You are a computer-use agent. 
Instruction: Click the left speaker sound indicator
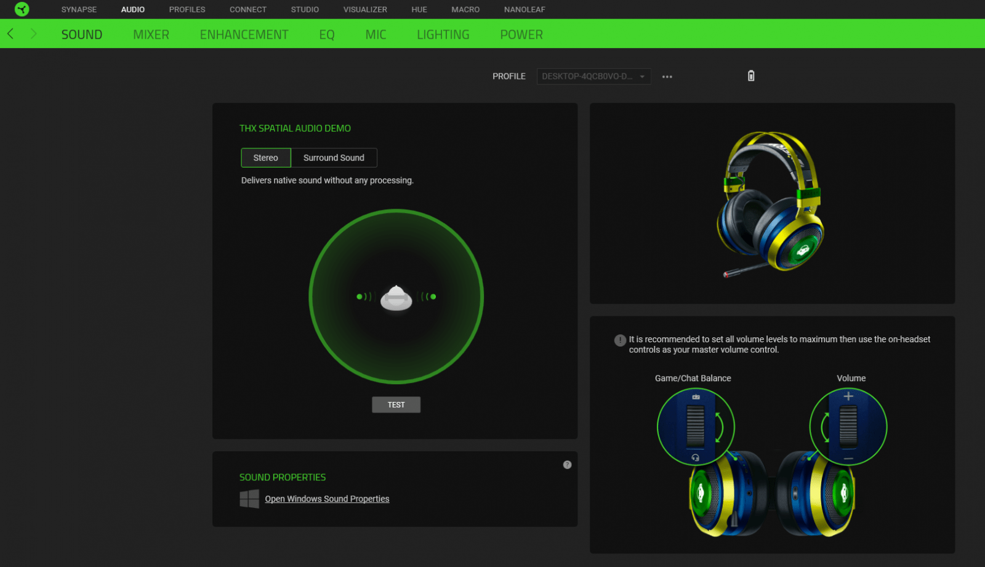click(364, 297)
